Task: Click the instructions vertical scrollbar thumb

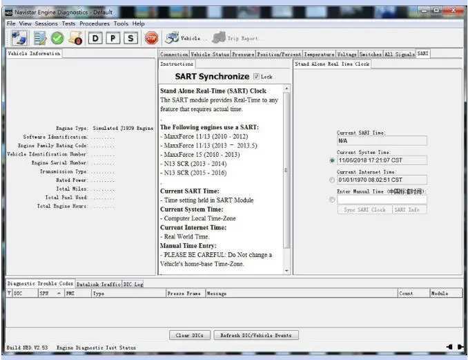Action: coord(286,170)
